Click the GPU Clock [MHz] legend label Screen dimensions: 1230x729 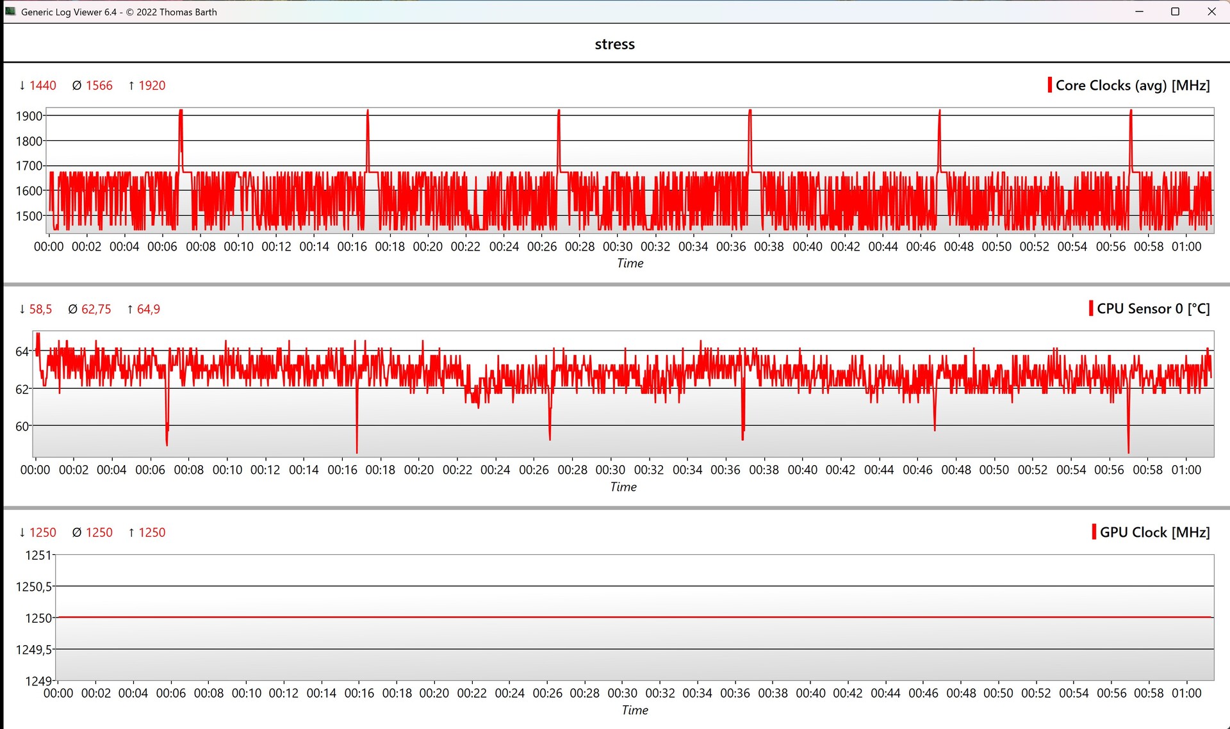tap(1154, 532)
